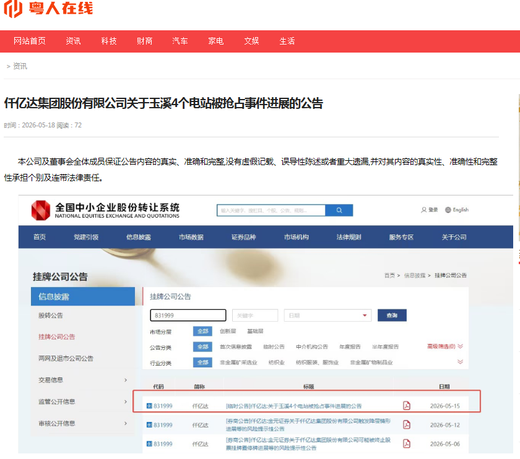Select 全部 in the 市场分层 row

pyautogui.click(x=202, y=331)
